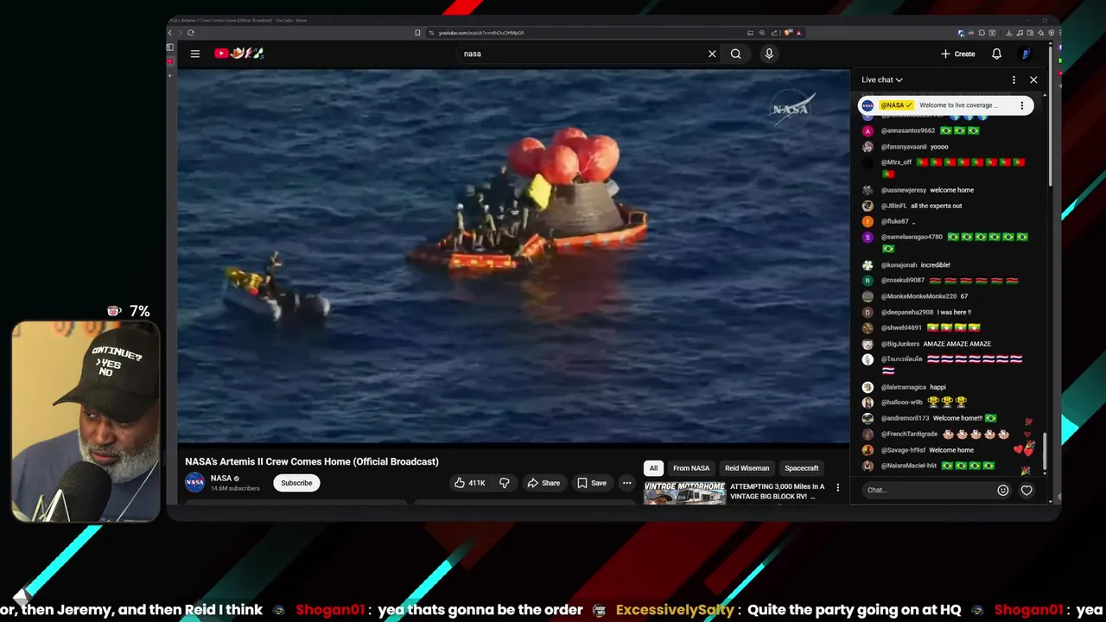Image resolution: width=1106 pixels, height=622 pixels.
Task: Bookmark the page from address bar
Action: tap(417, 33)
